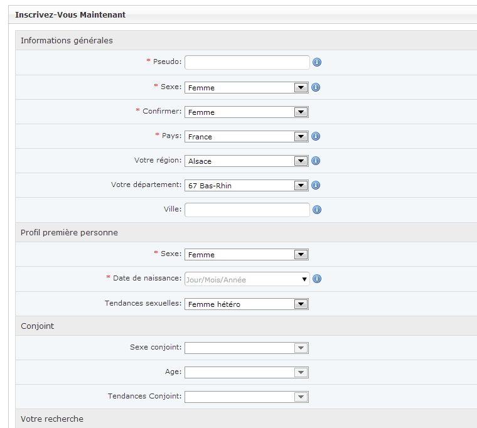Click info icon next to Pseudo field
The width and height of the screenshot is (477, 428).
coord(317,62)
